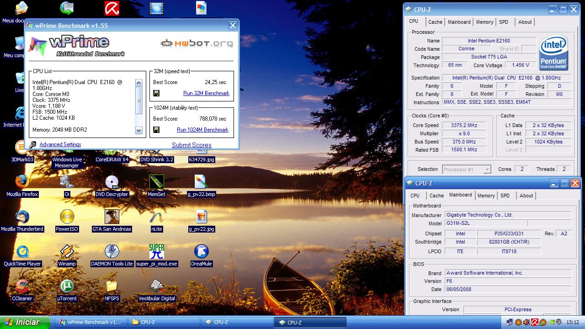Open DAEMON Tools Lite shortcut
Viewport: 585px width, 329px height.
click(112, 255)
